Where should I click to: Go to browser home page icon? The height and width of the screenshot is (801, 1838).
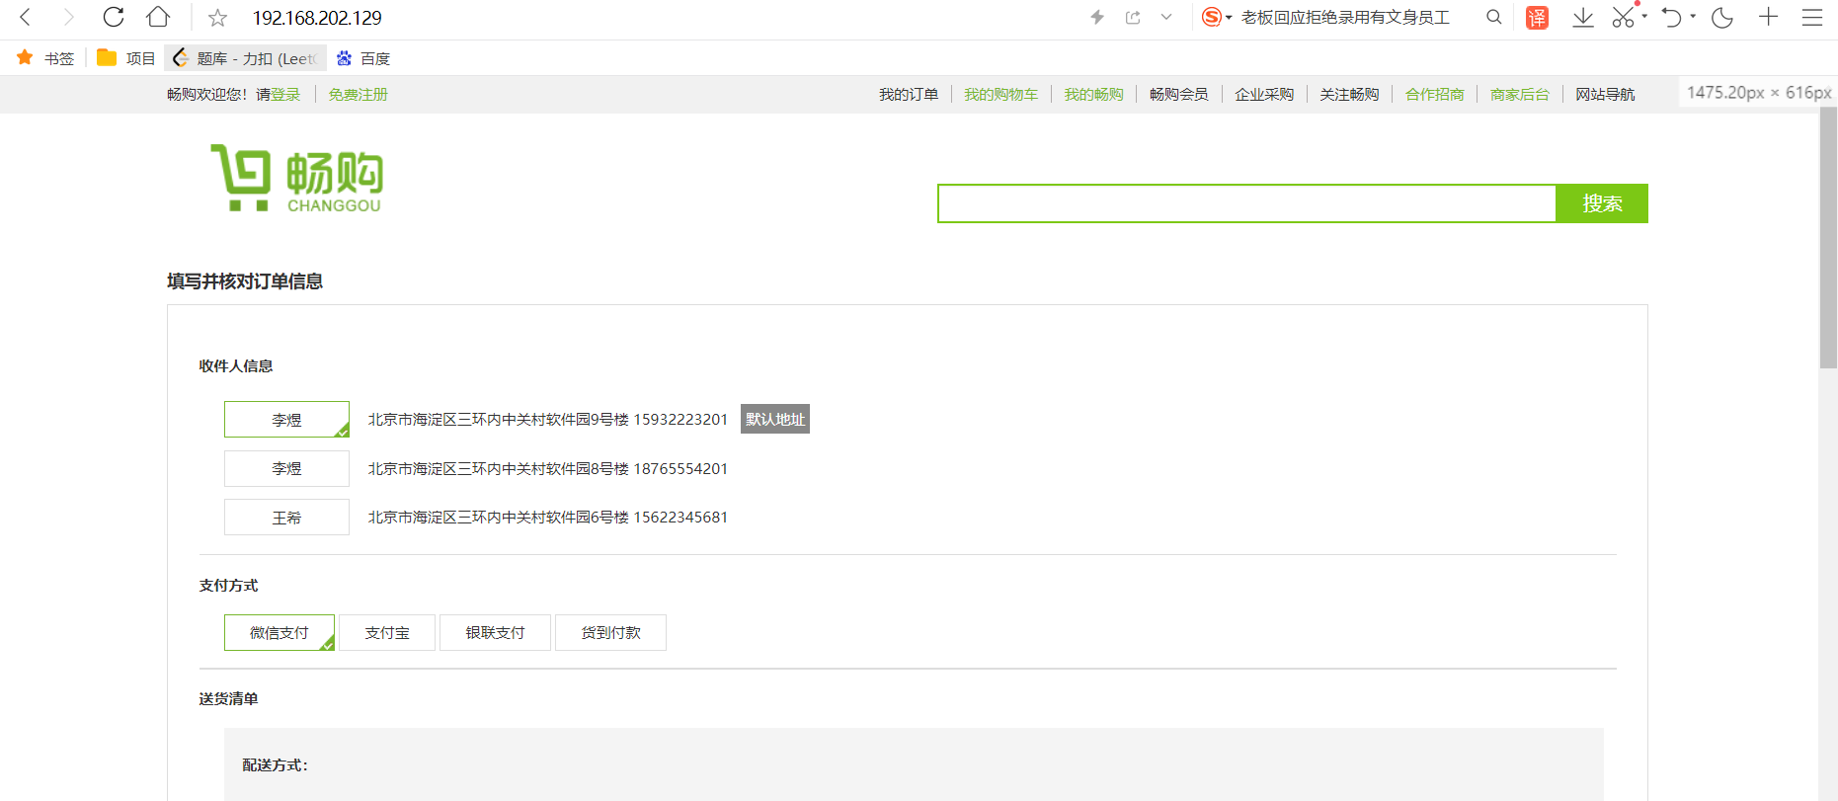point(158,17)
